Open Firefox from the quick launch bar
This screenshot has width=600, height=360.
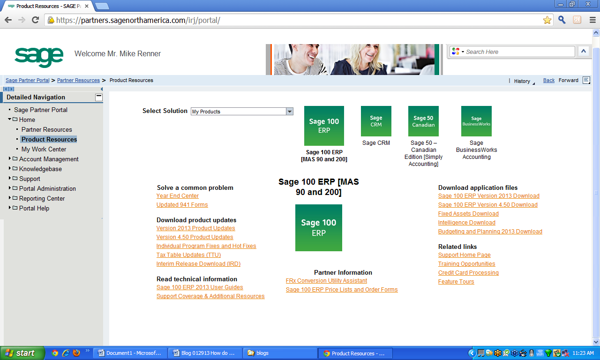coord(76,353)
